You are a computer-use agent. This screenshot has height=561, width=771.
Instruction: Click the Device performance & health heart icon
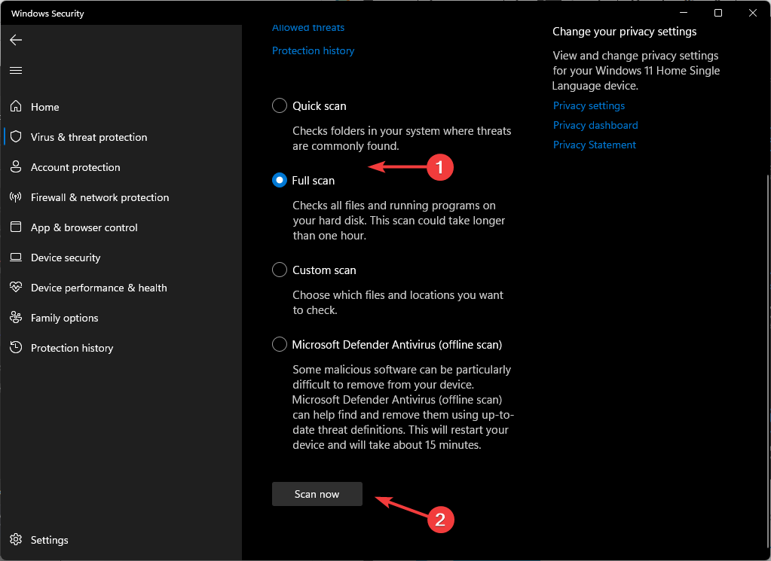pos(15,288)
